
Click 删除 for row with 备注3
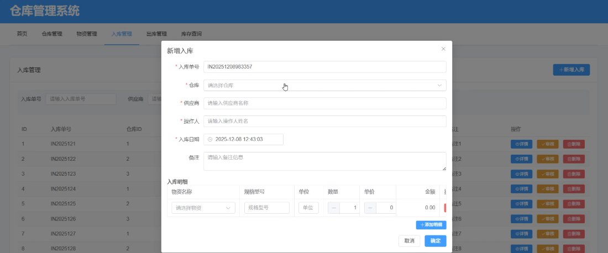pos(574,174)
